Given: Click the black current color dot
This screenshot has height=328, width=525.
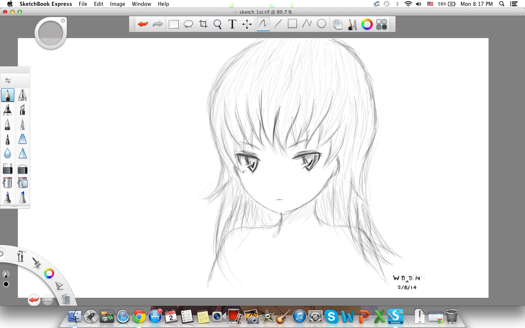Looking at the screenshot, I should point(6,284).
